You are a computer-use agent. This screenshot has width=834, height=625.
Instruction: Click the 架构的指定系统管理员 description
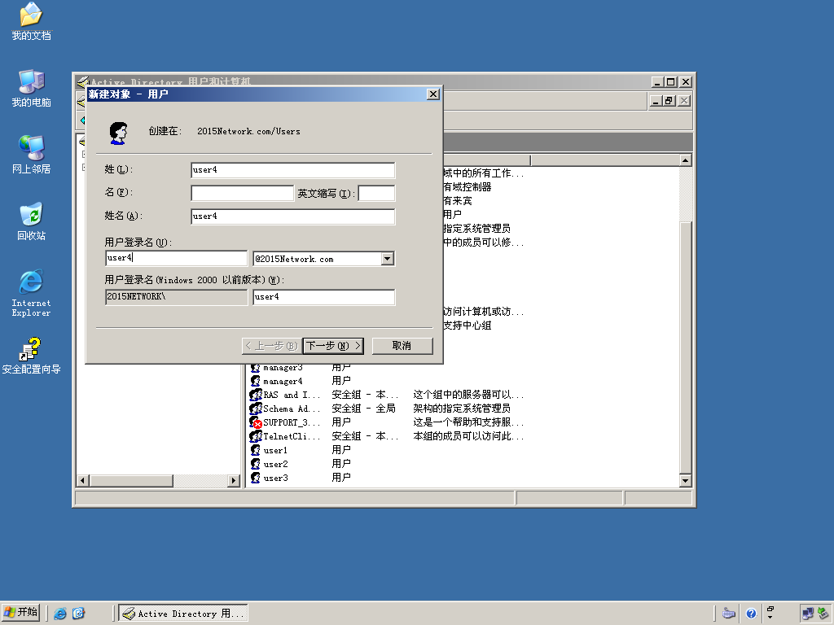click(x=462, y=409)
